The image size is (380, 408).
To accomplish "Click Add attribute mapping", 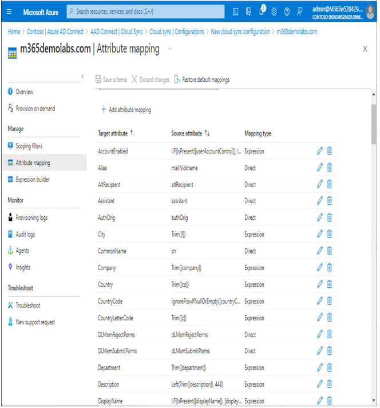I will tap(126, 109).
